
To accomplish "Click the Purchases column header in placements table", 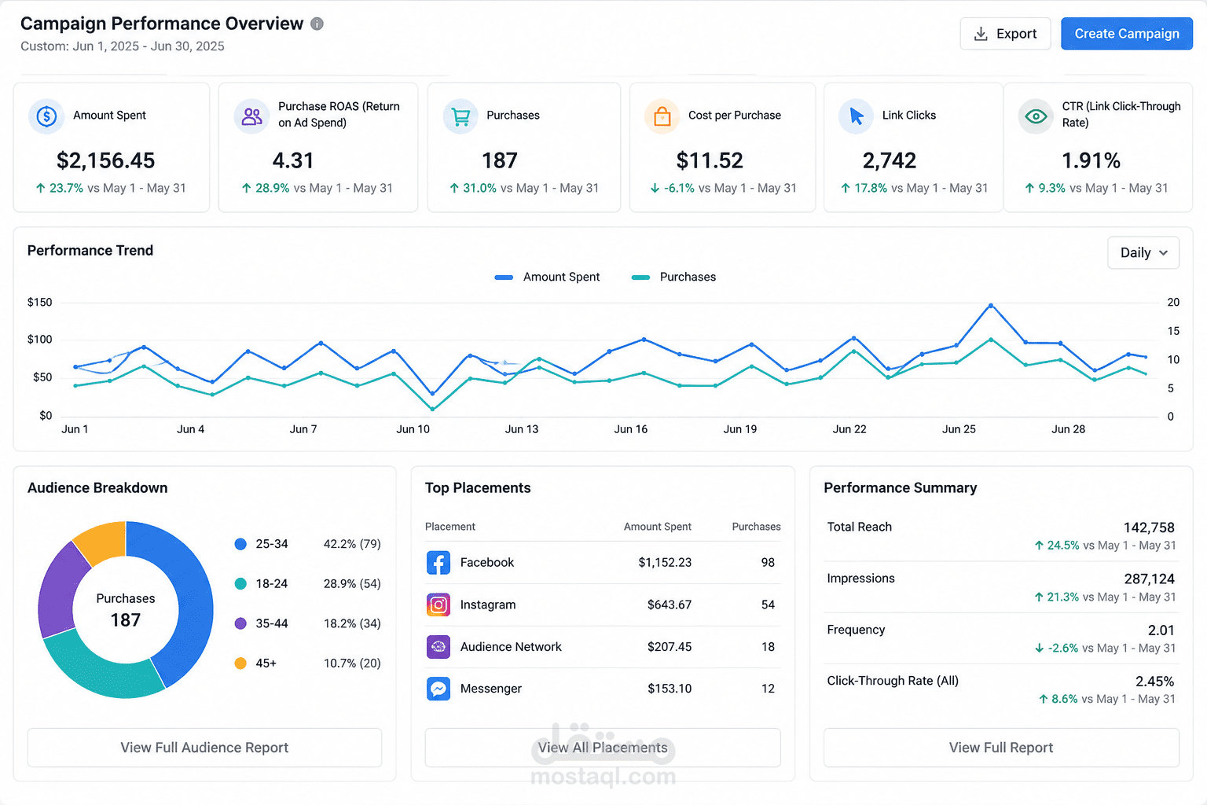I will pos(756,527).
